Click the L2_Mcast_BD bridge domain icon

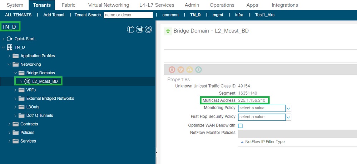coord(27,81)
